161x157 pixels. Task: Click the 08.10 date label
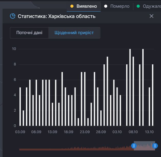click(133, 132)
